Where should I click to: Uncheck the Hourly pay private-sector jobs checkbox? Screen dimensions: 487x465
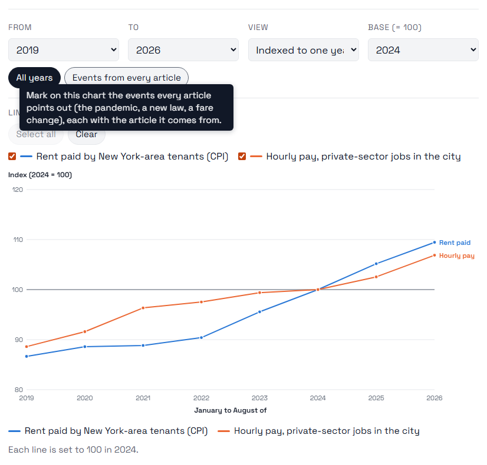pyautogui.click(x=242, y=156)
